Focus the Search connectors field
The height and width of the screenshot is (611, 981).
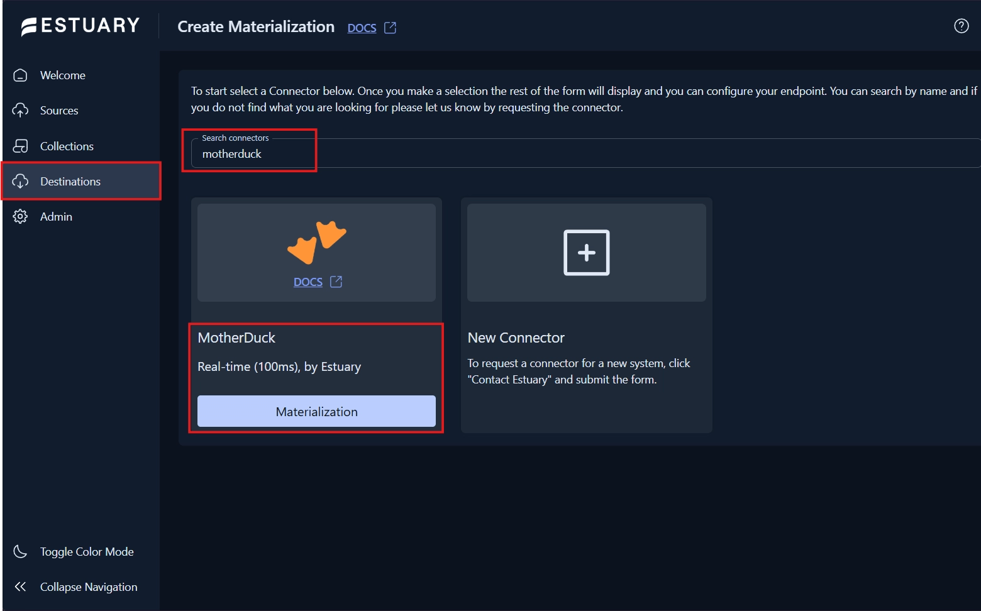coord(585,153)
